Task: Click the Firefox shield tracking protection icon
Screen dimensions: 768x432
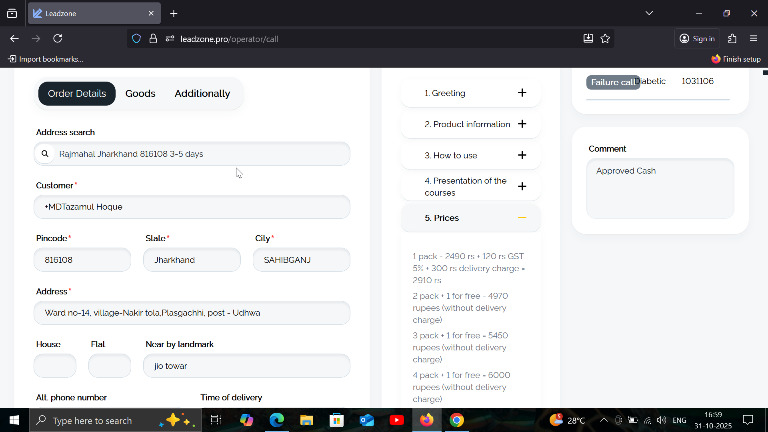Action: (x=136, y=39)
